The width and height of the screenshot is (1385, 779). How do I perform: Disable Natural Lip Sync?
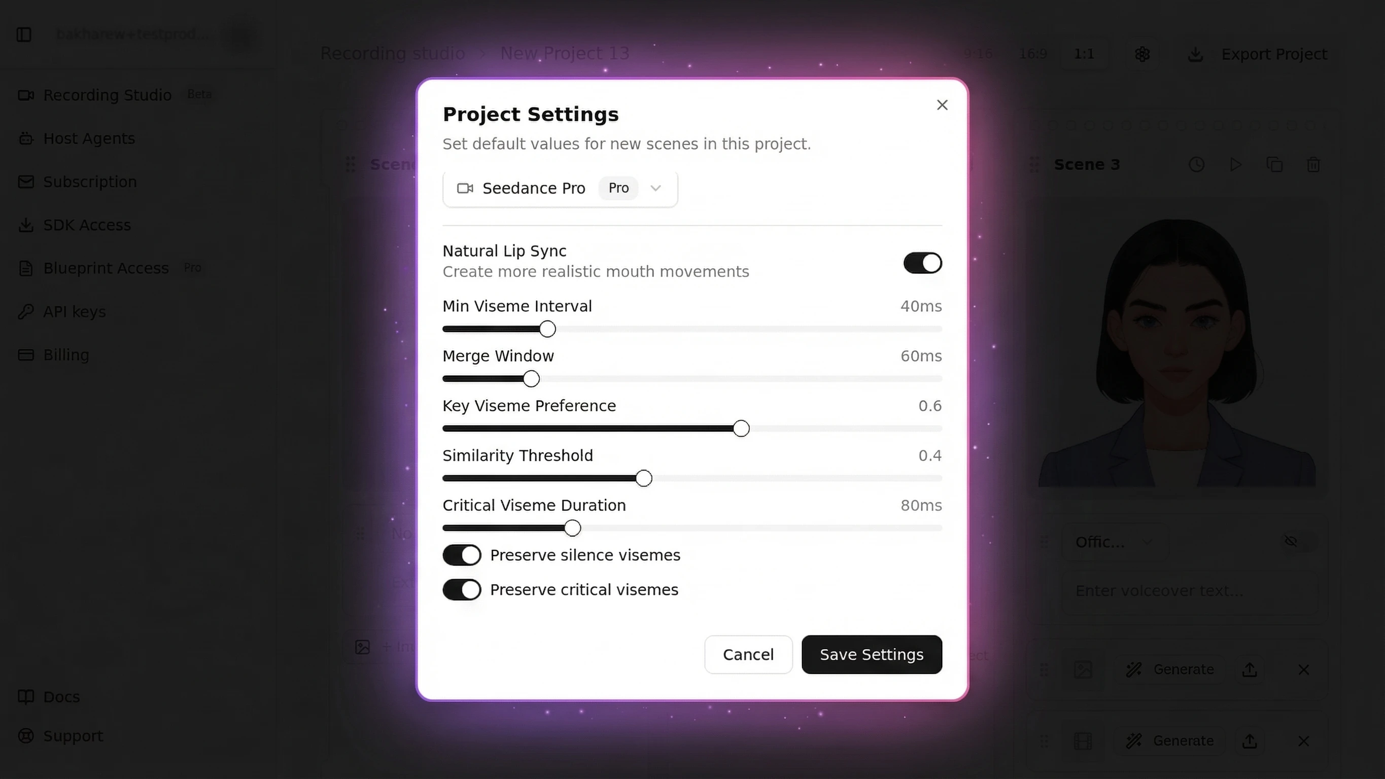point(923,263)
